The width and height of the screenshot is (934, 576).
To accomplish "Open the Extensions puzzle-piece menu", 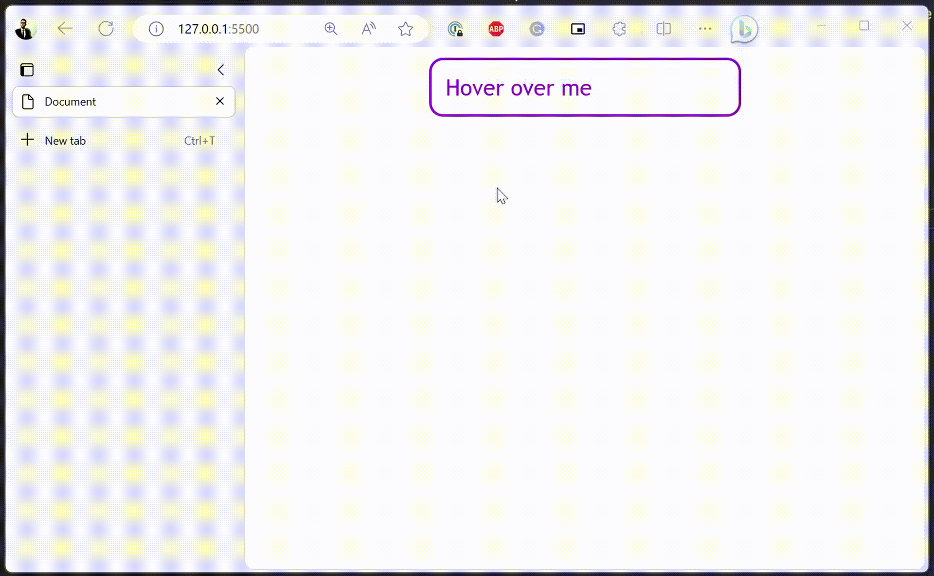I will tap(619, 29).
